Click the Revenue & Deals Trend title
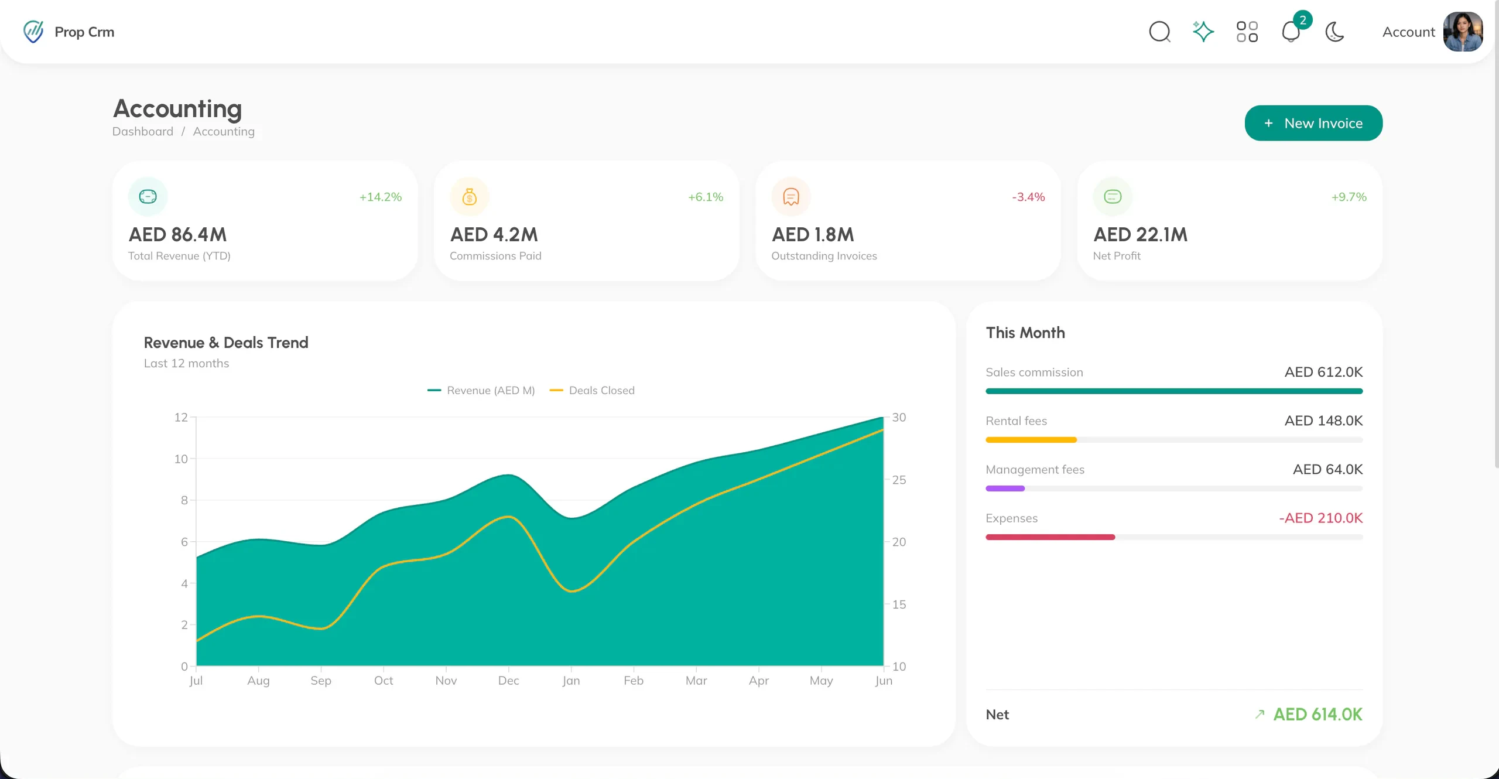Image resolution: width=1499 pixels, height=779 pixels. [x=226, y=343]
